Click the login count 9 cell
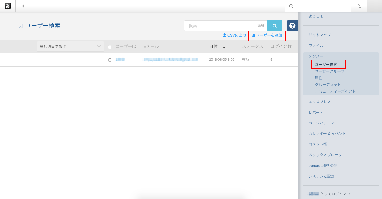 point(271,60)
